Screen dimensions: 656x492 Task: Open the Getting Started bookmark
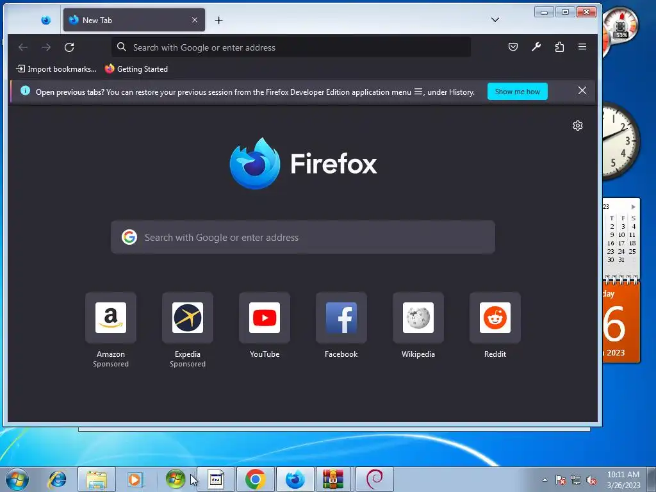click(136, 69)
